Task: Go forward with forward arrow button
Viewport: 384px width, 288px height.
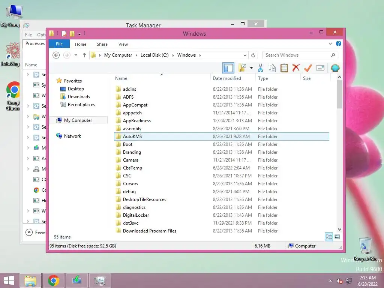Action: pos(67,55)
